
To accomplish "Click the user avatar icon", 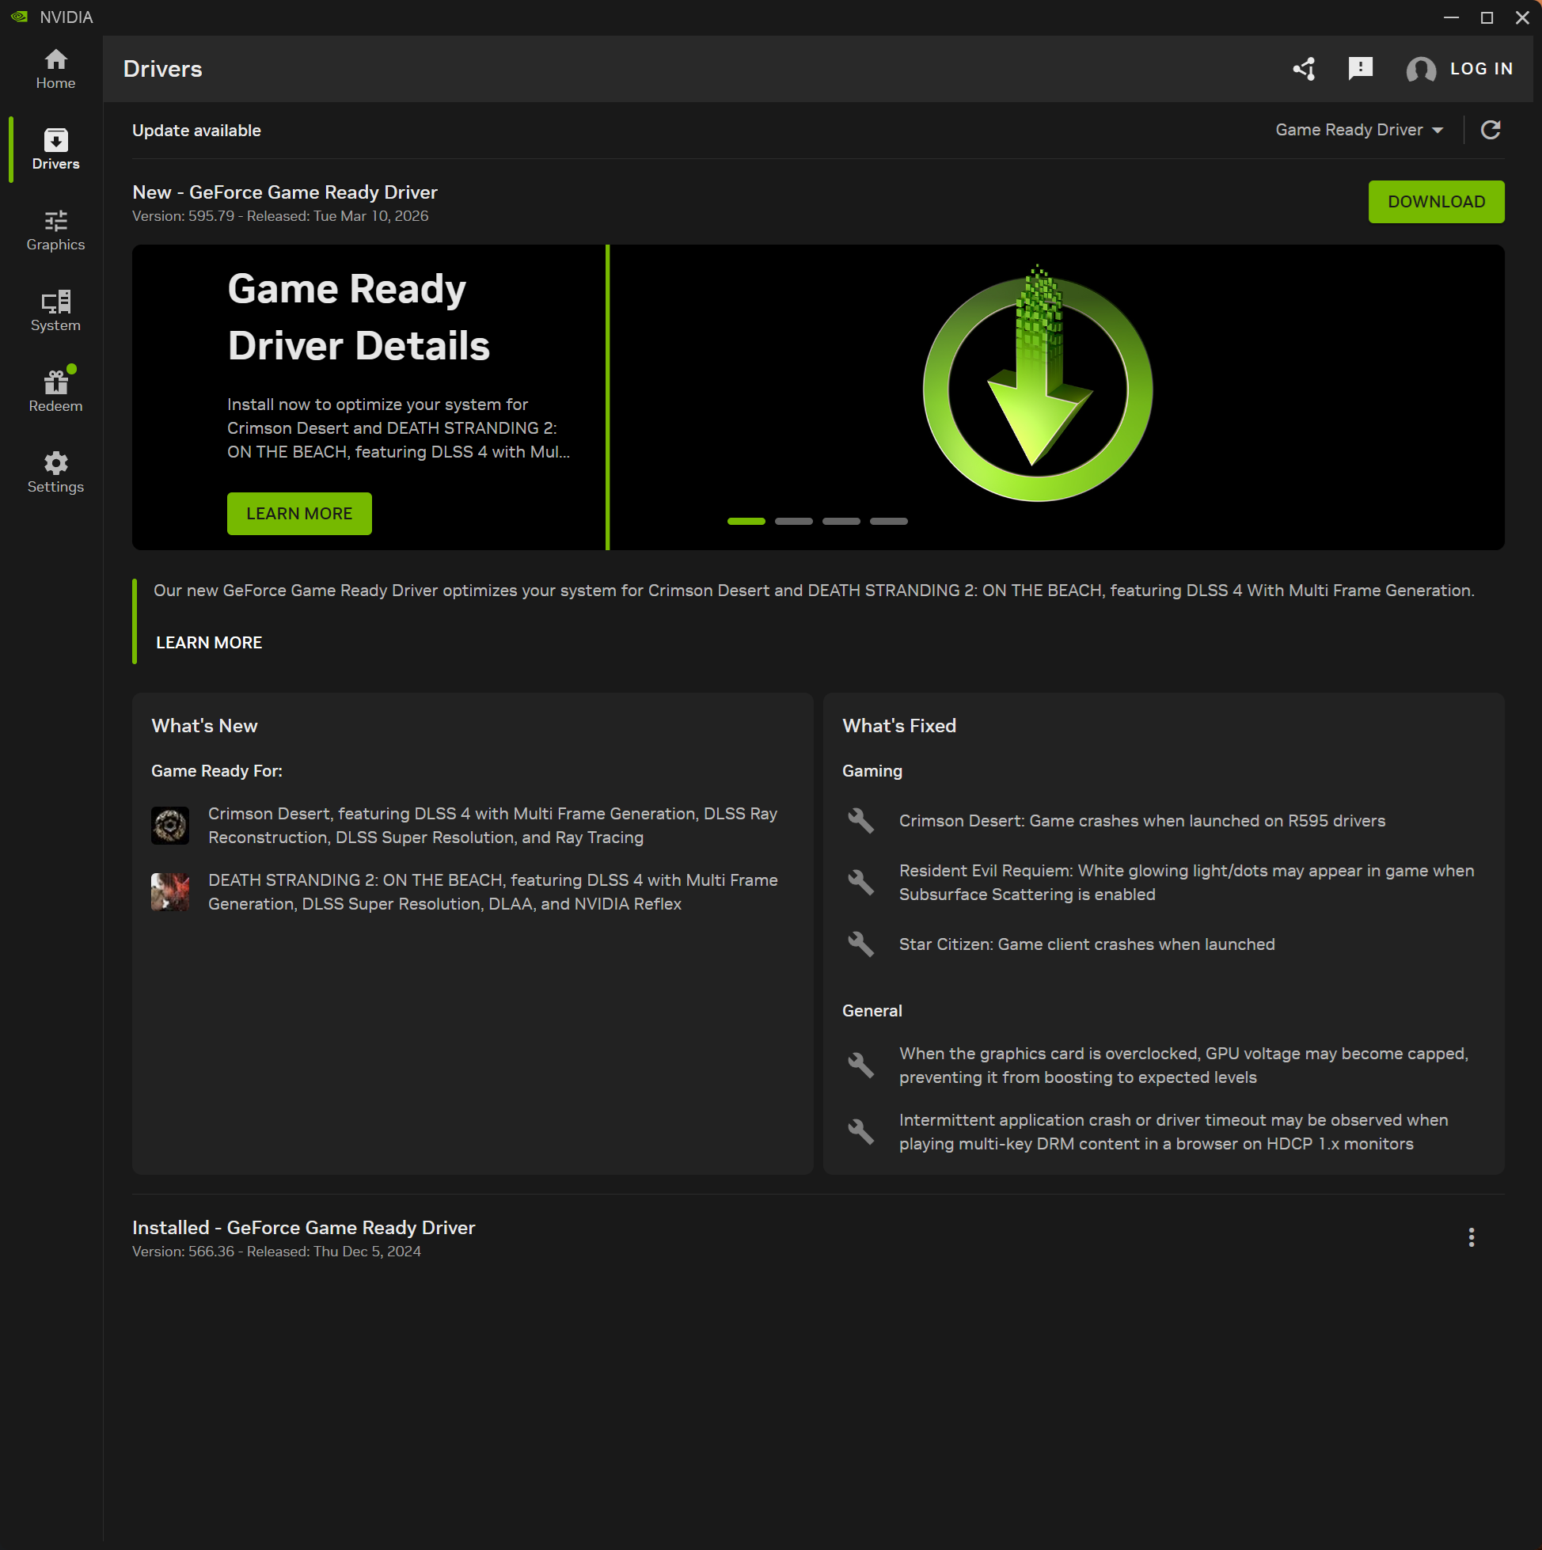I will pyautogui.click(x=1420, y=70).
